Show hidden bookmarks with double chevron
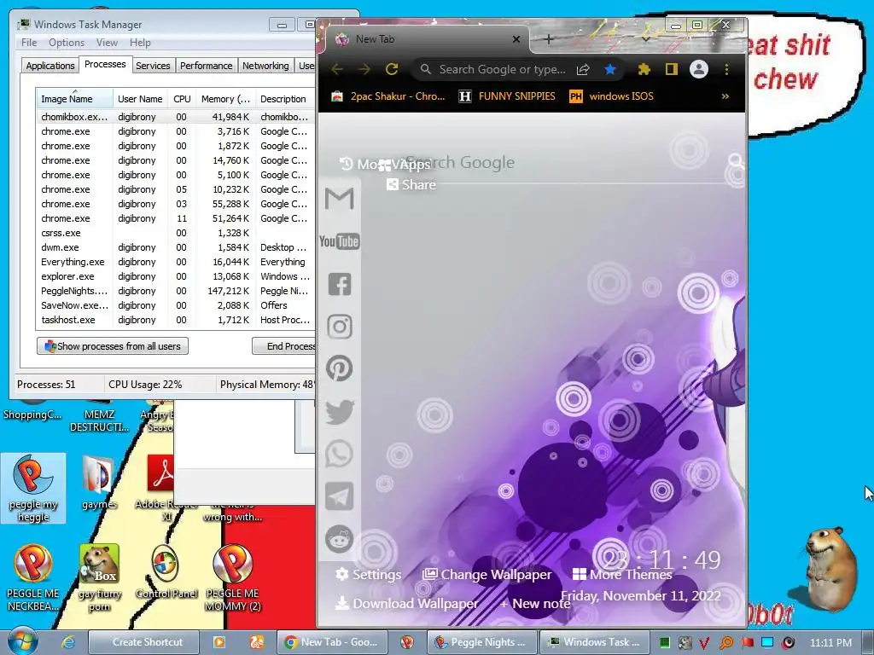The image size is (874, 655). pos(725,96)
